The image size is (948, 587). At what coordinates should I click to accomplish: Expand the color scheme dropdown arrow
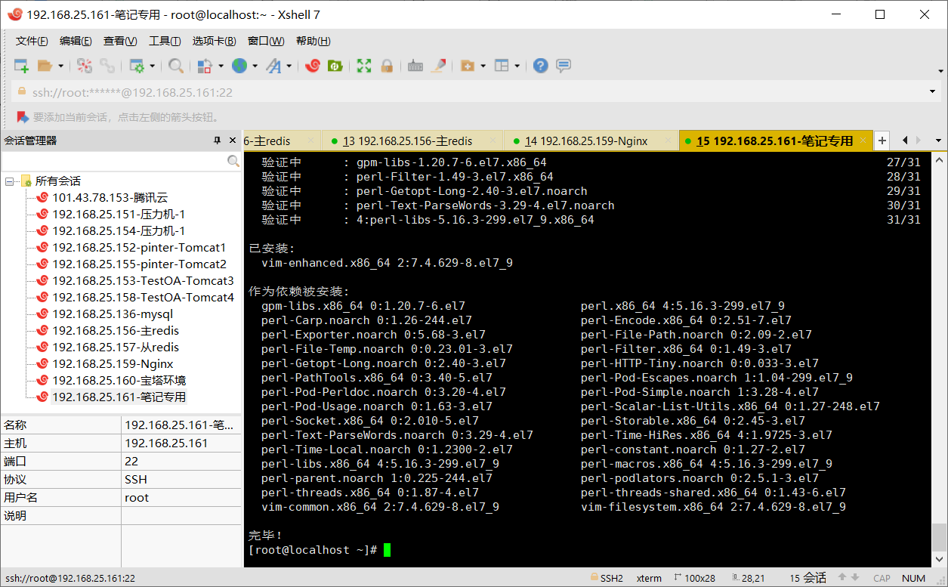click(x=221, y=66)
